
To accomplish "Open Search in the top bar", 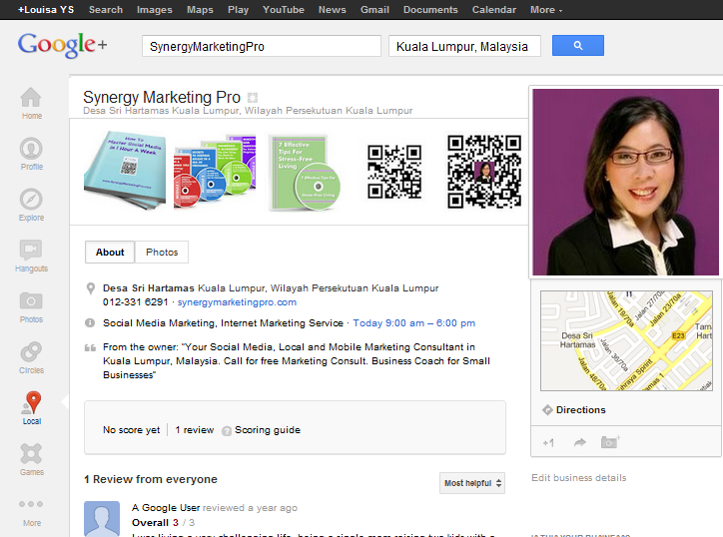I will pos(106,10).
